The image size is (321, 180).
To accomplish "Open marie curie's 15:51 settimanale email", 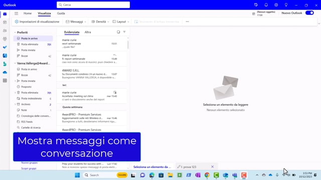I will pyautogui.click(x=92, y=43).
